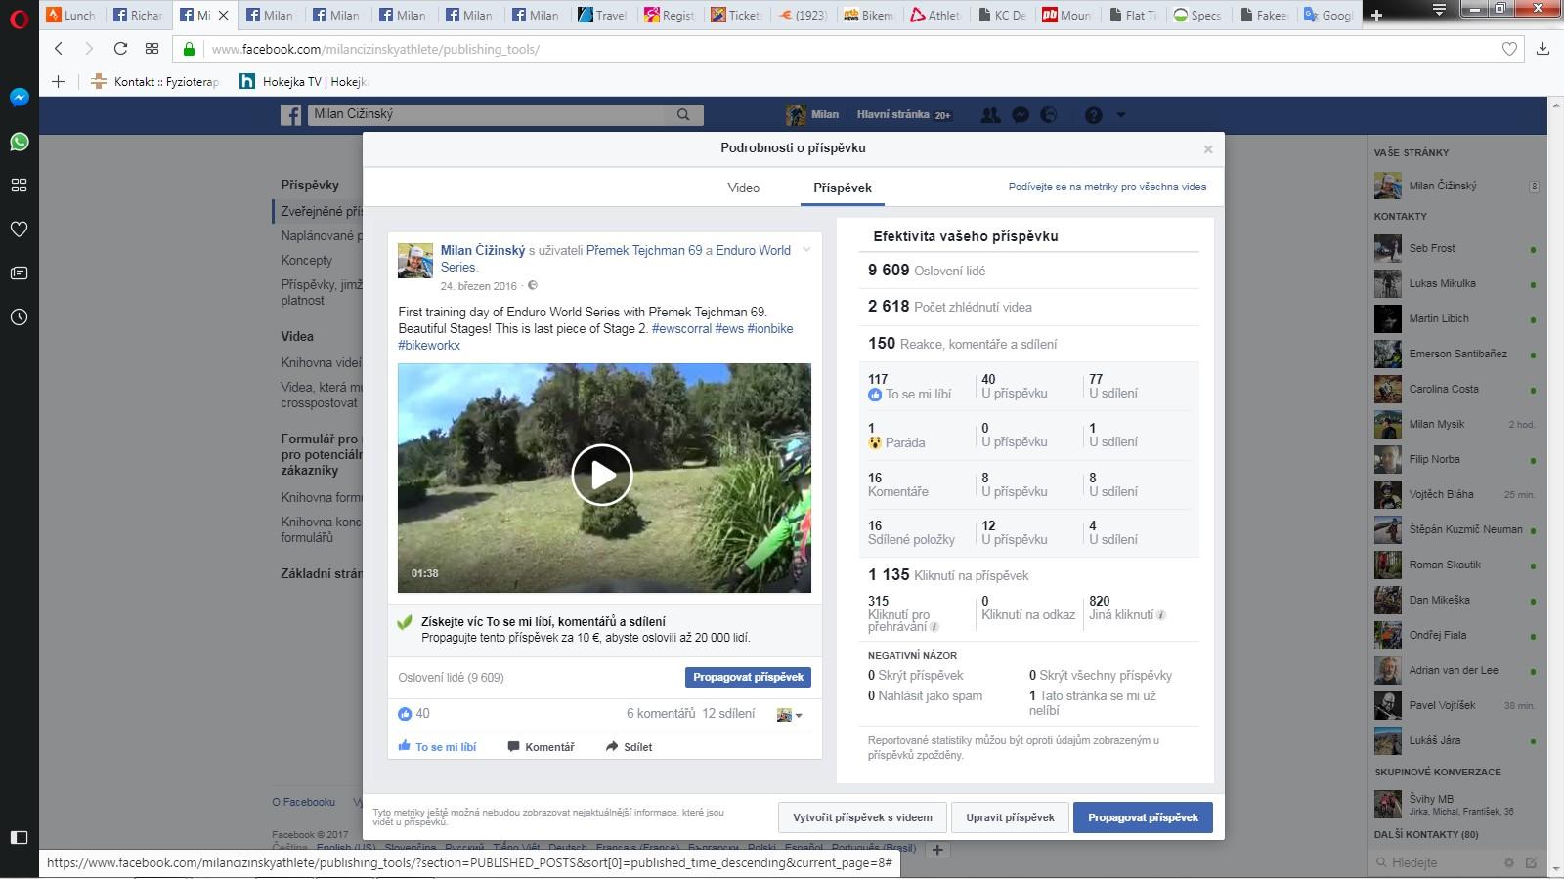Click Sdílet share button
The height and width of the screenshot is (879, 1564).
click(x=629, y=746)
